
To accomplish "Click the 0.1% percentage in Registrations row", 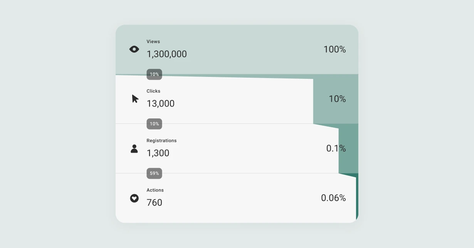I will click(x=336, y=148).
